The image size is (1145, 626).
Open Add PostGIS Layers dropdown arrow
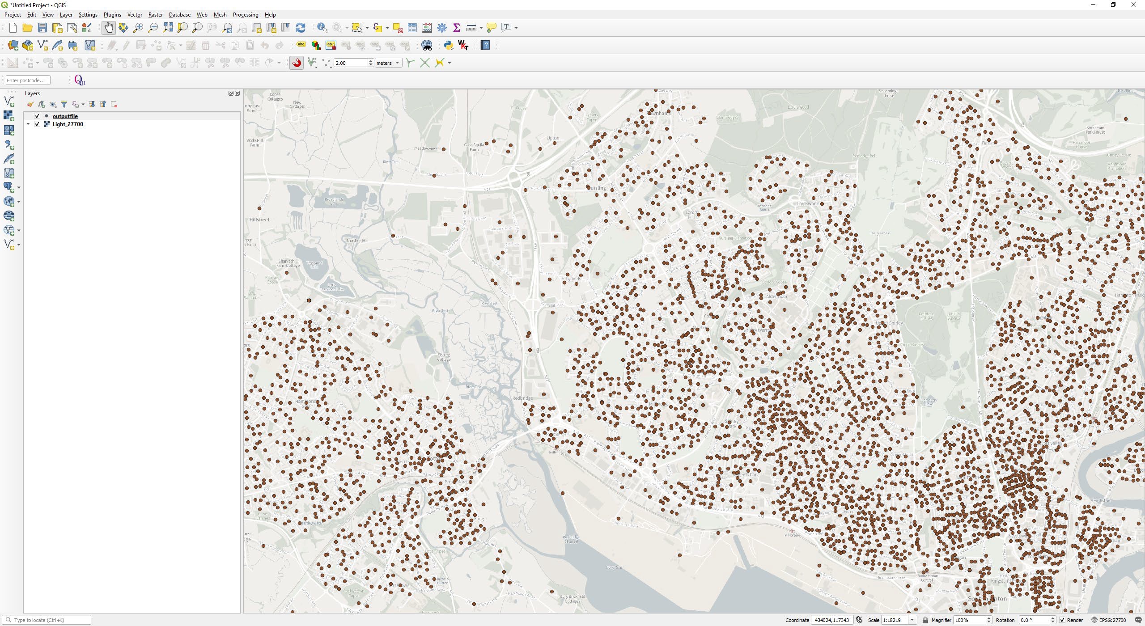tap(19, 187)
